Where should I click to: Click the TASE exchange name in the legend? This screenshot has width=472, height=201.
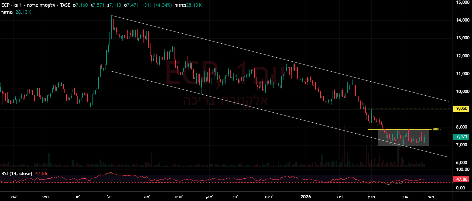(x=65, y=5)
